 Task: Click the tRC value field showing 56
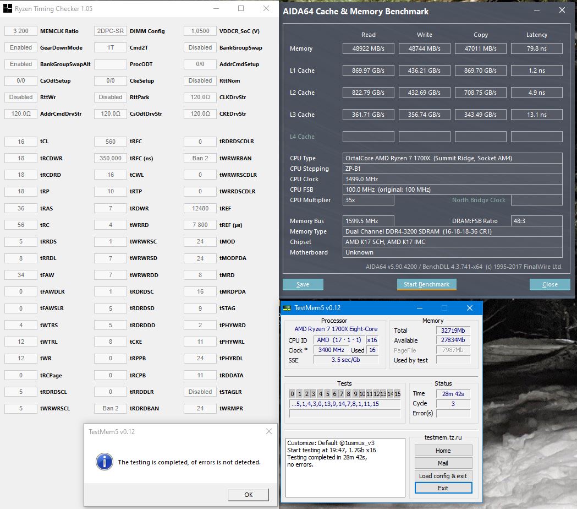tap(21, 225)
